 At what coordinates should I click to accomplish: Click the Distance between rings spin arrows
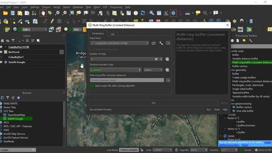point(140,70)
